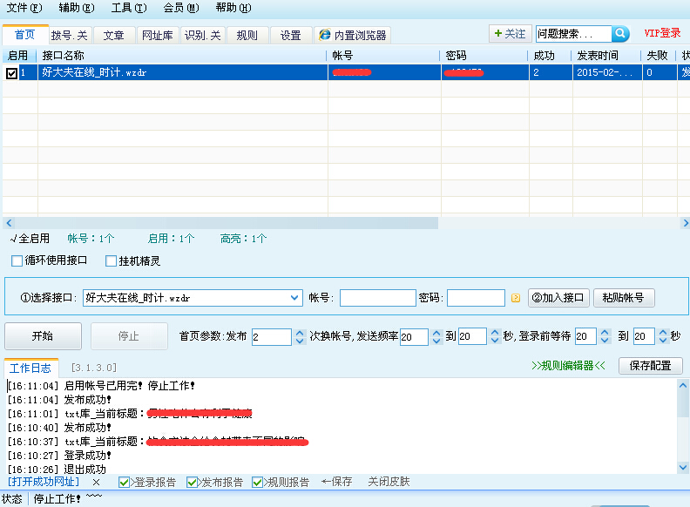Click the work log scroll-up arrow
690x507 pixels.
pos(683,386)
